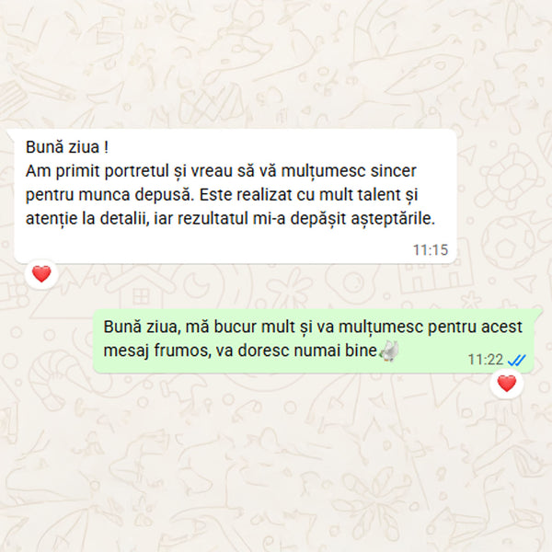Click the tail of the green message bubble

coord(538,314)
